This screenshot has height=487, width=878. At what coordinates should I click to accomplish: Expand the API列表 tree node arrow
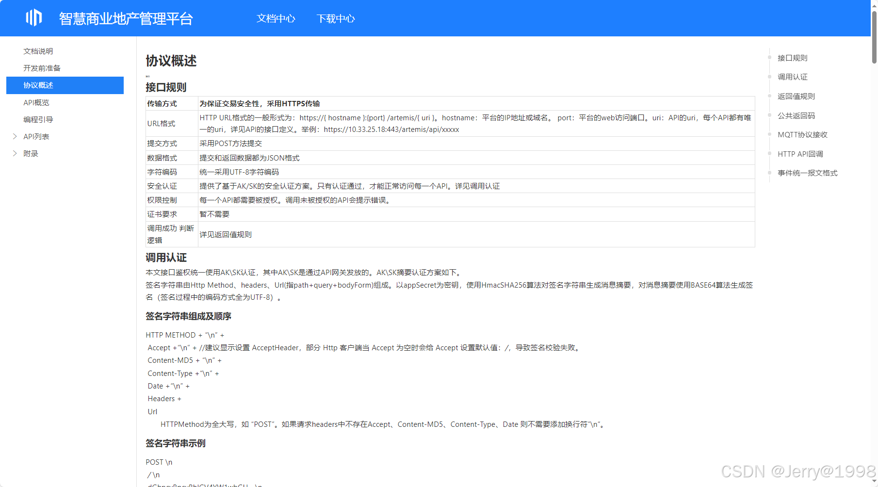(x=15, y=136)
